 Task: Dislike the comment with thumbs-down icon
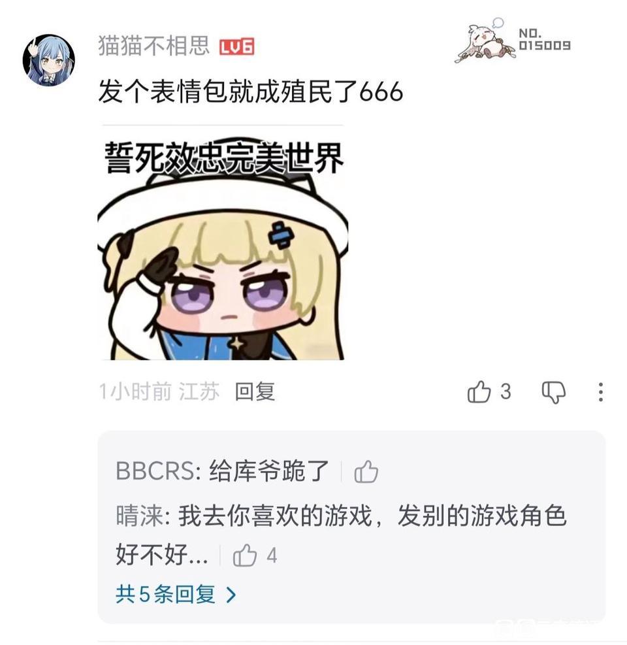(x=553, y=392)
